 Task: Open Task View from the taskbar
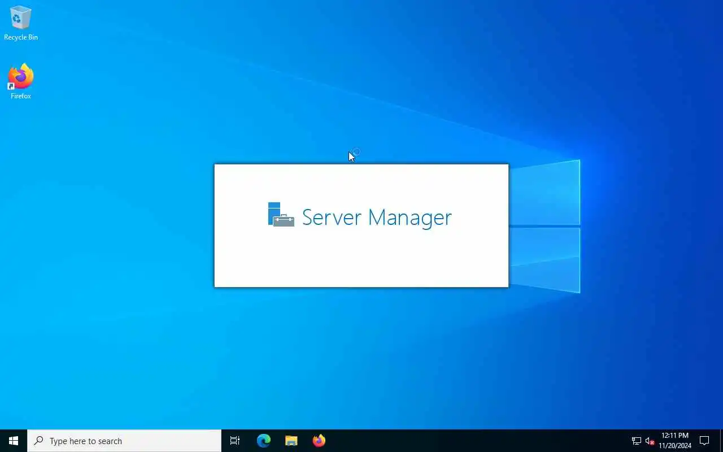click(x=235, y=441)
